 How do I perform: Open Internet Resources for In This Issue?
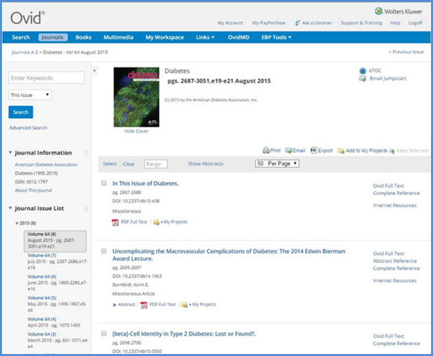(395, 205)
